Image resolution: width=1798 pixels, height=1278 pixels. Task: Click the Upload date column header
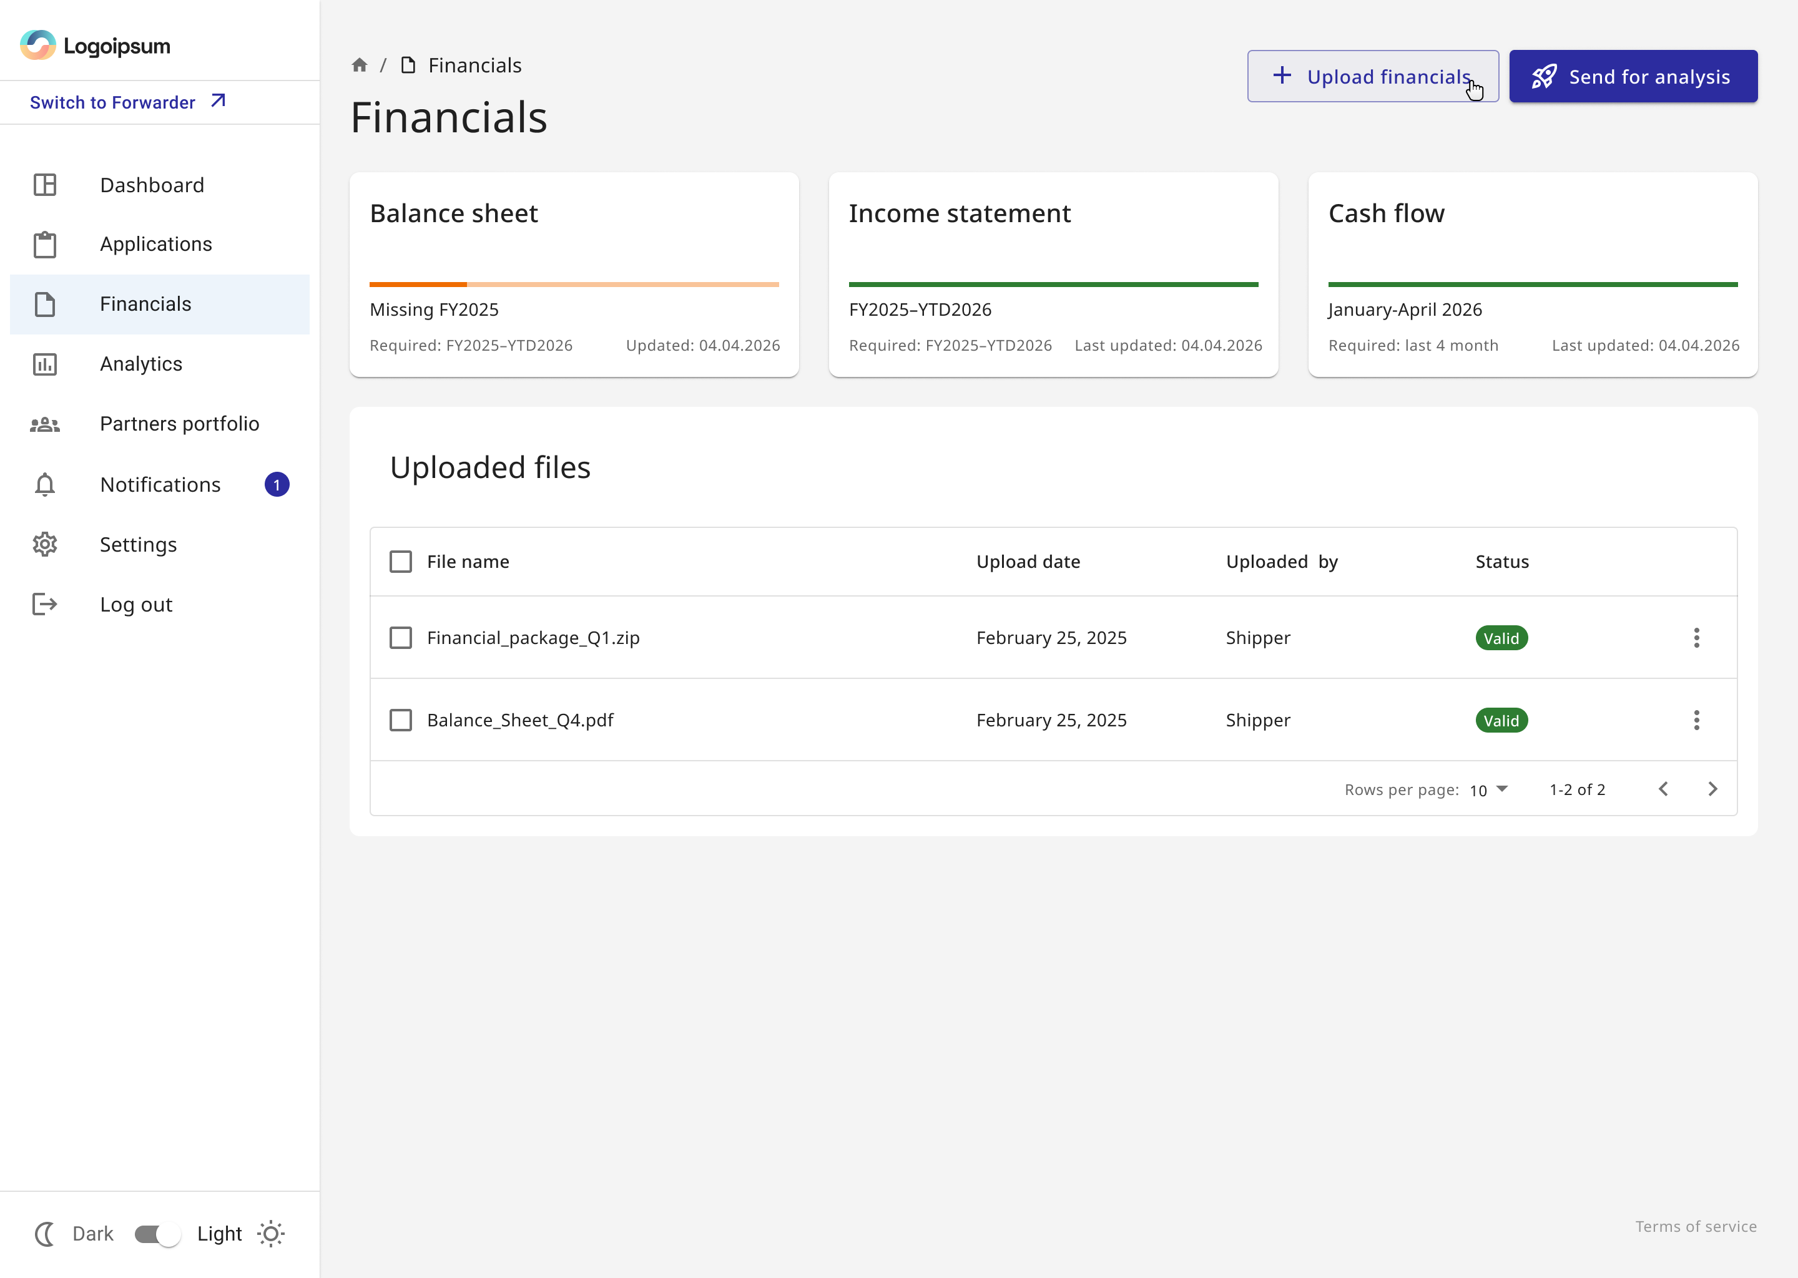[1028, 562]
